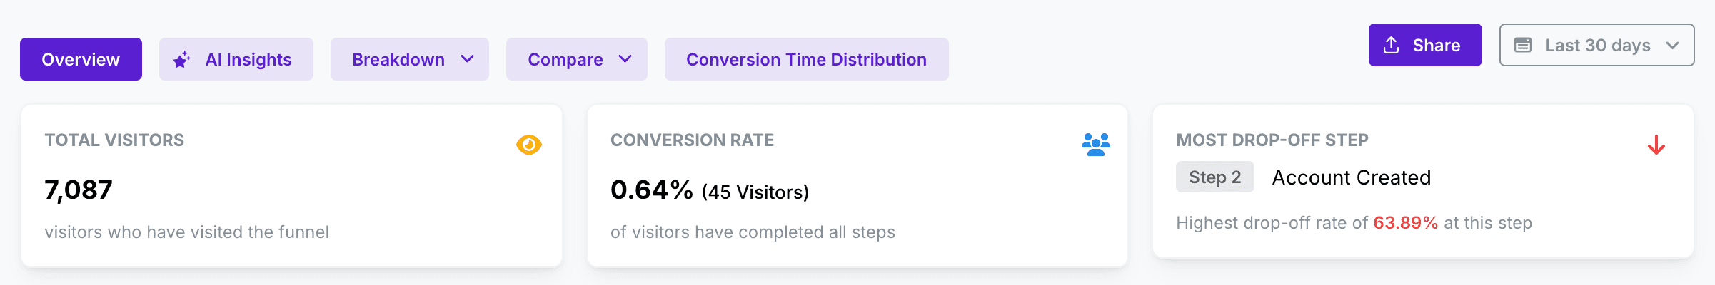Click the blue people group icon

tap(1095, 145)
